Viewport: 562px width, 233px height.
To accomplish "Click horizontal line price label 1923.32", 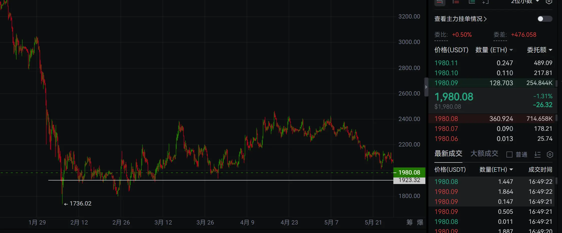I will pyautogui.click(x=409, y=180).
